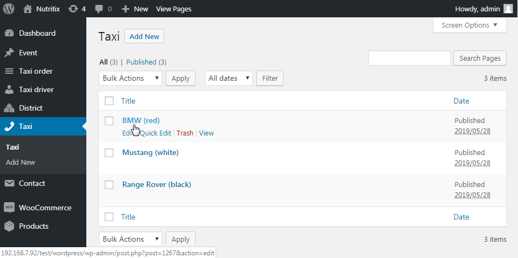The image size is (518, 258).
Task: Click the Taxi phone icon
Action: [x=9, y=126]
